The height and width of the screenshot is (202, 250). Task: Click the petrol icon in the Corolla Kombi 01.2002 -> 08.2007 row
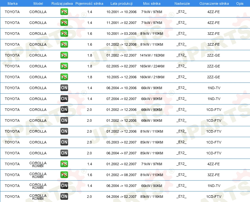coord(64,175)
